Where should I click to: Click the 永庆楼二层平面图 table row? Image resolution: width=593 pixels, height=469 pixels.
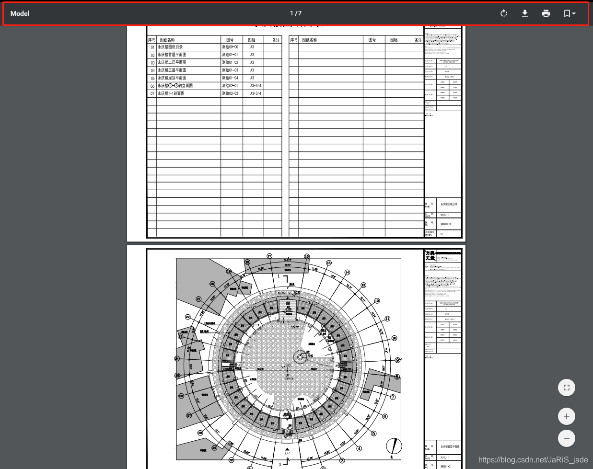coord(214,62)
